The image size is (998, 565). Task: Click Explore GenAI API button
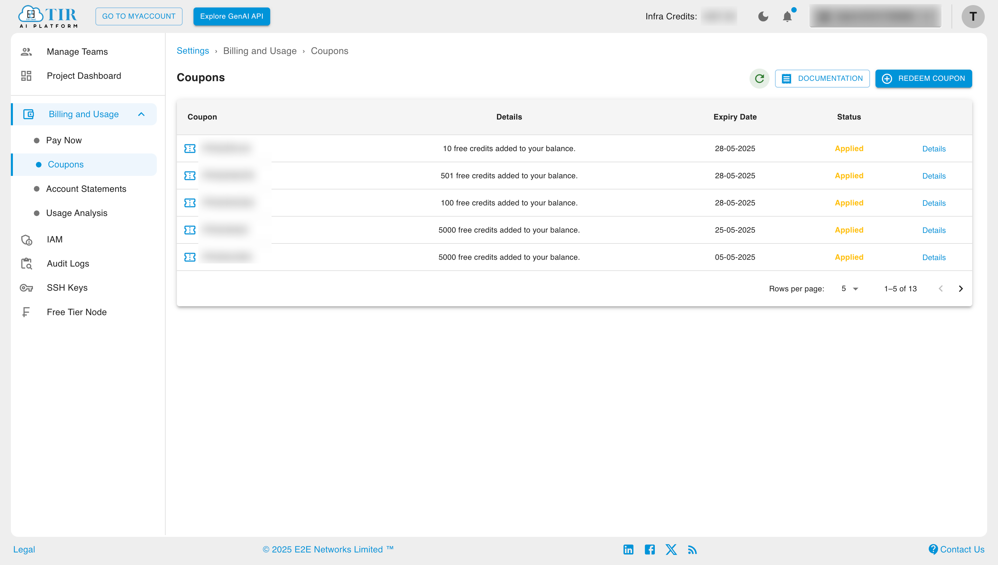[232, 16]
